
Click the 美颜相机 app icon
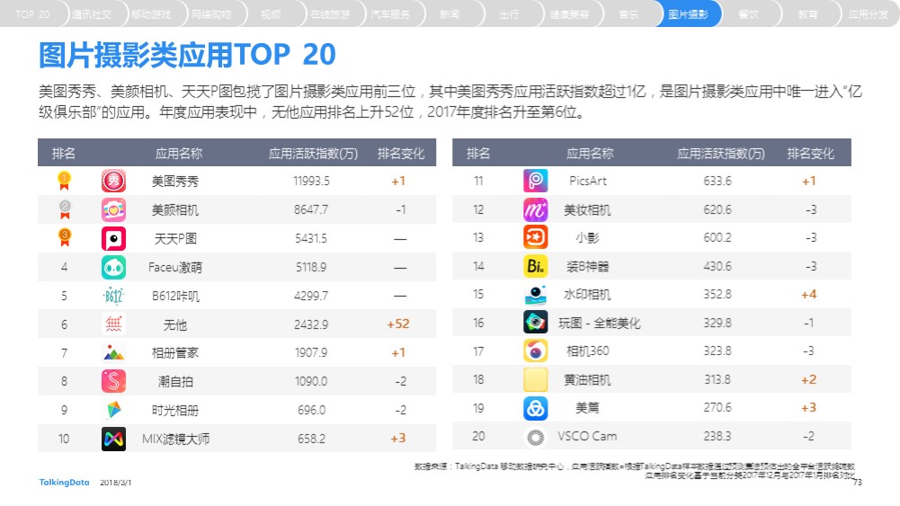tap(113, 210)
